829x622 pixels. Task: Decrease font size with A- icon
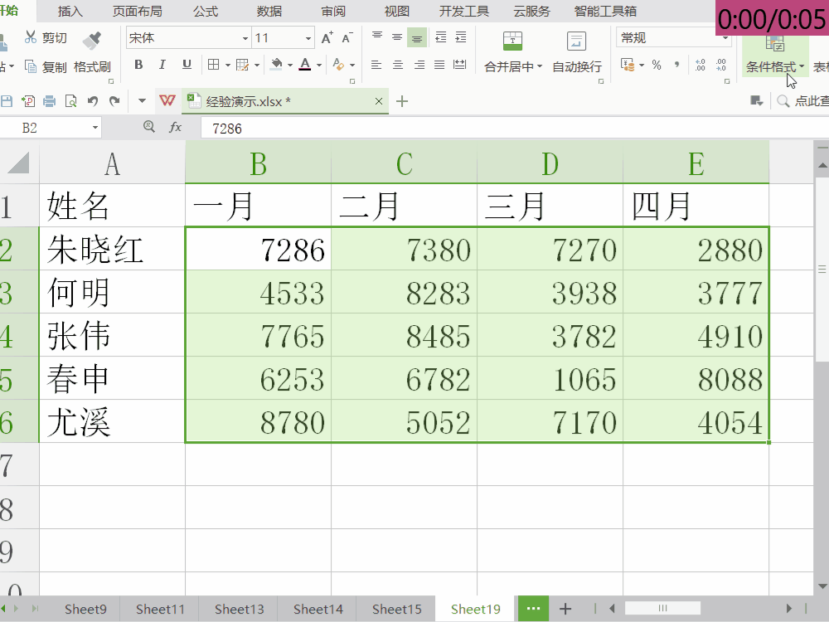[347, 37]
